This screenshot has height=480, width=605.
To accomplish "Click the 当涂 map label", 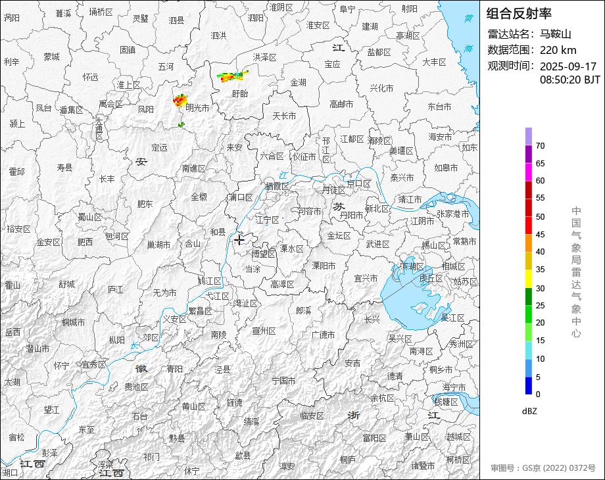I will 253,269.
